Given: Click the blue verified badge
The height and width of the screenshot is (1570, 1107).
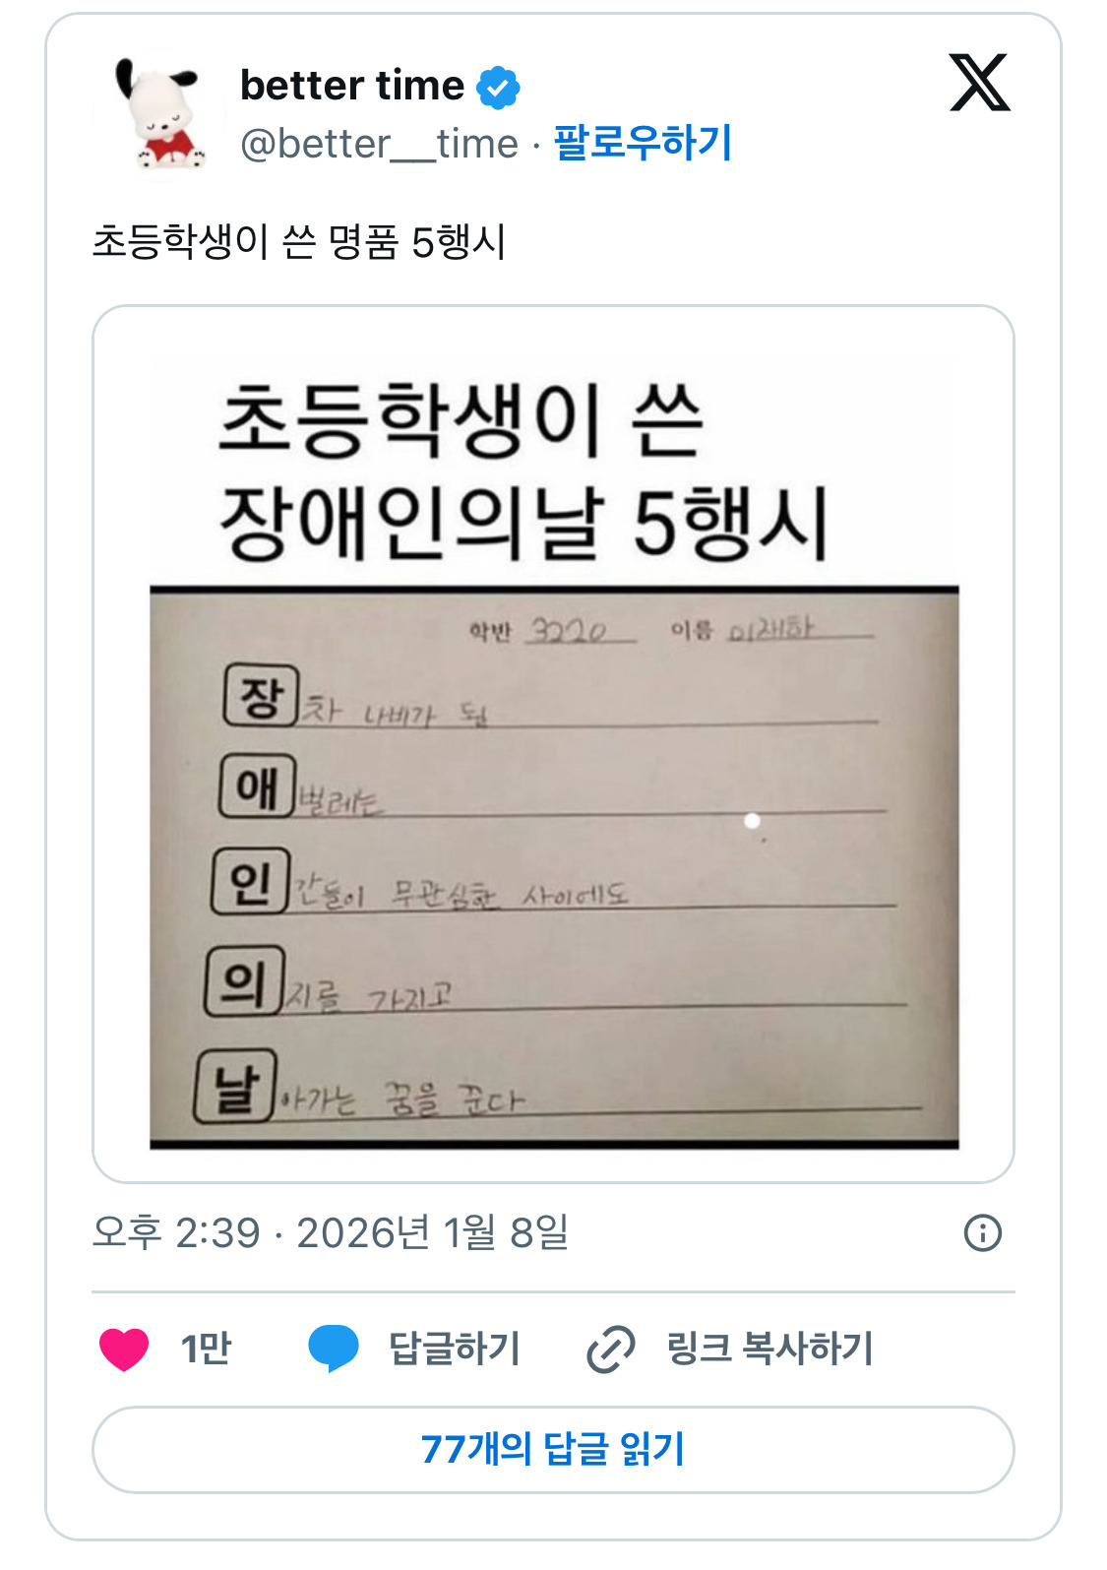Looking at the screenshot, I should tap(498, 87).
